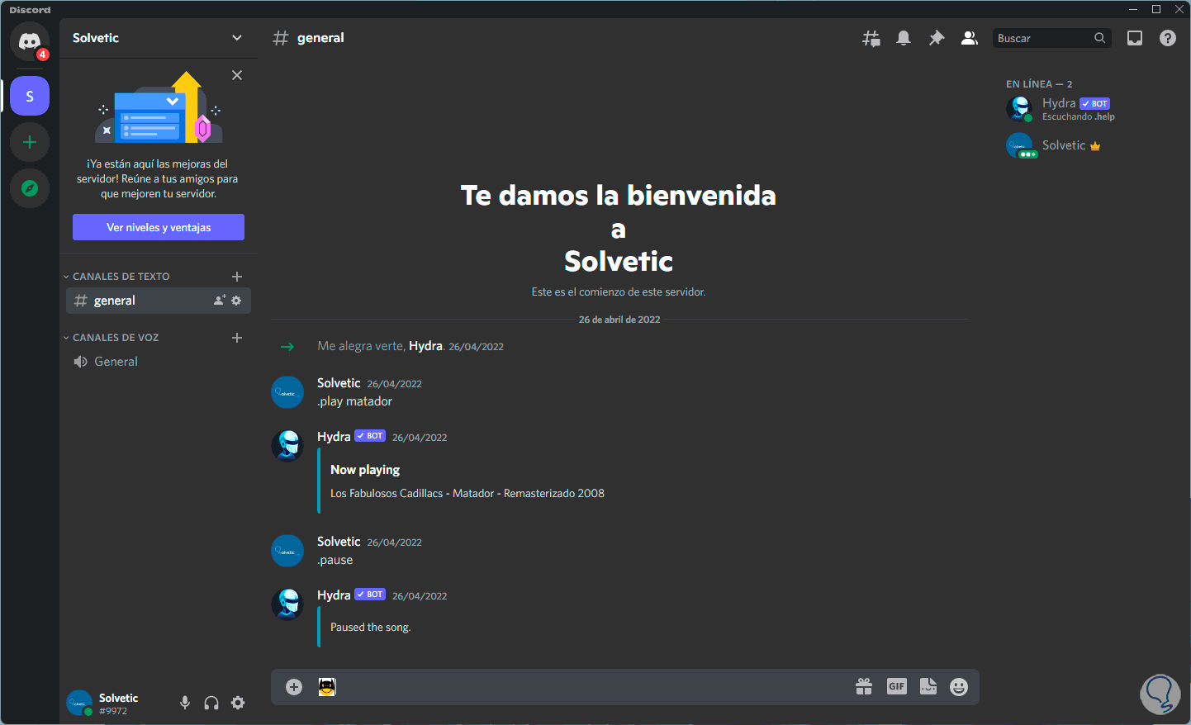The image size is (1191, 725).
Task: Open the emoji picker
Action: click(959, 687)
